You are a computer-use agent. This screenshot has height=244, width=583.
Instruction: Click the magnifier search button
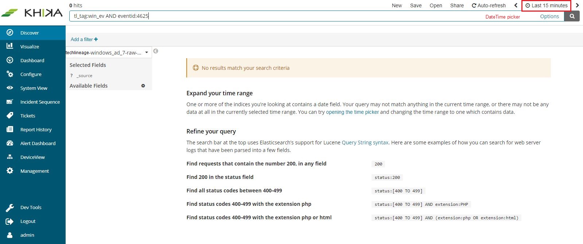(x=572, y=16)
